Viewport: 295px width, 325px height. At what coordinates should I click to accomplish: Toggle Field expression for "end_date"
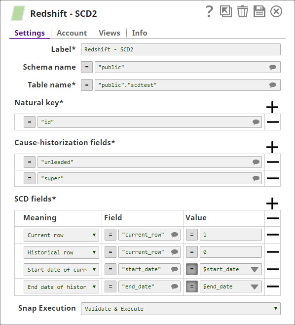(x=111, y=286)
